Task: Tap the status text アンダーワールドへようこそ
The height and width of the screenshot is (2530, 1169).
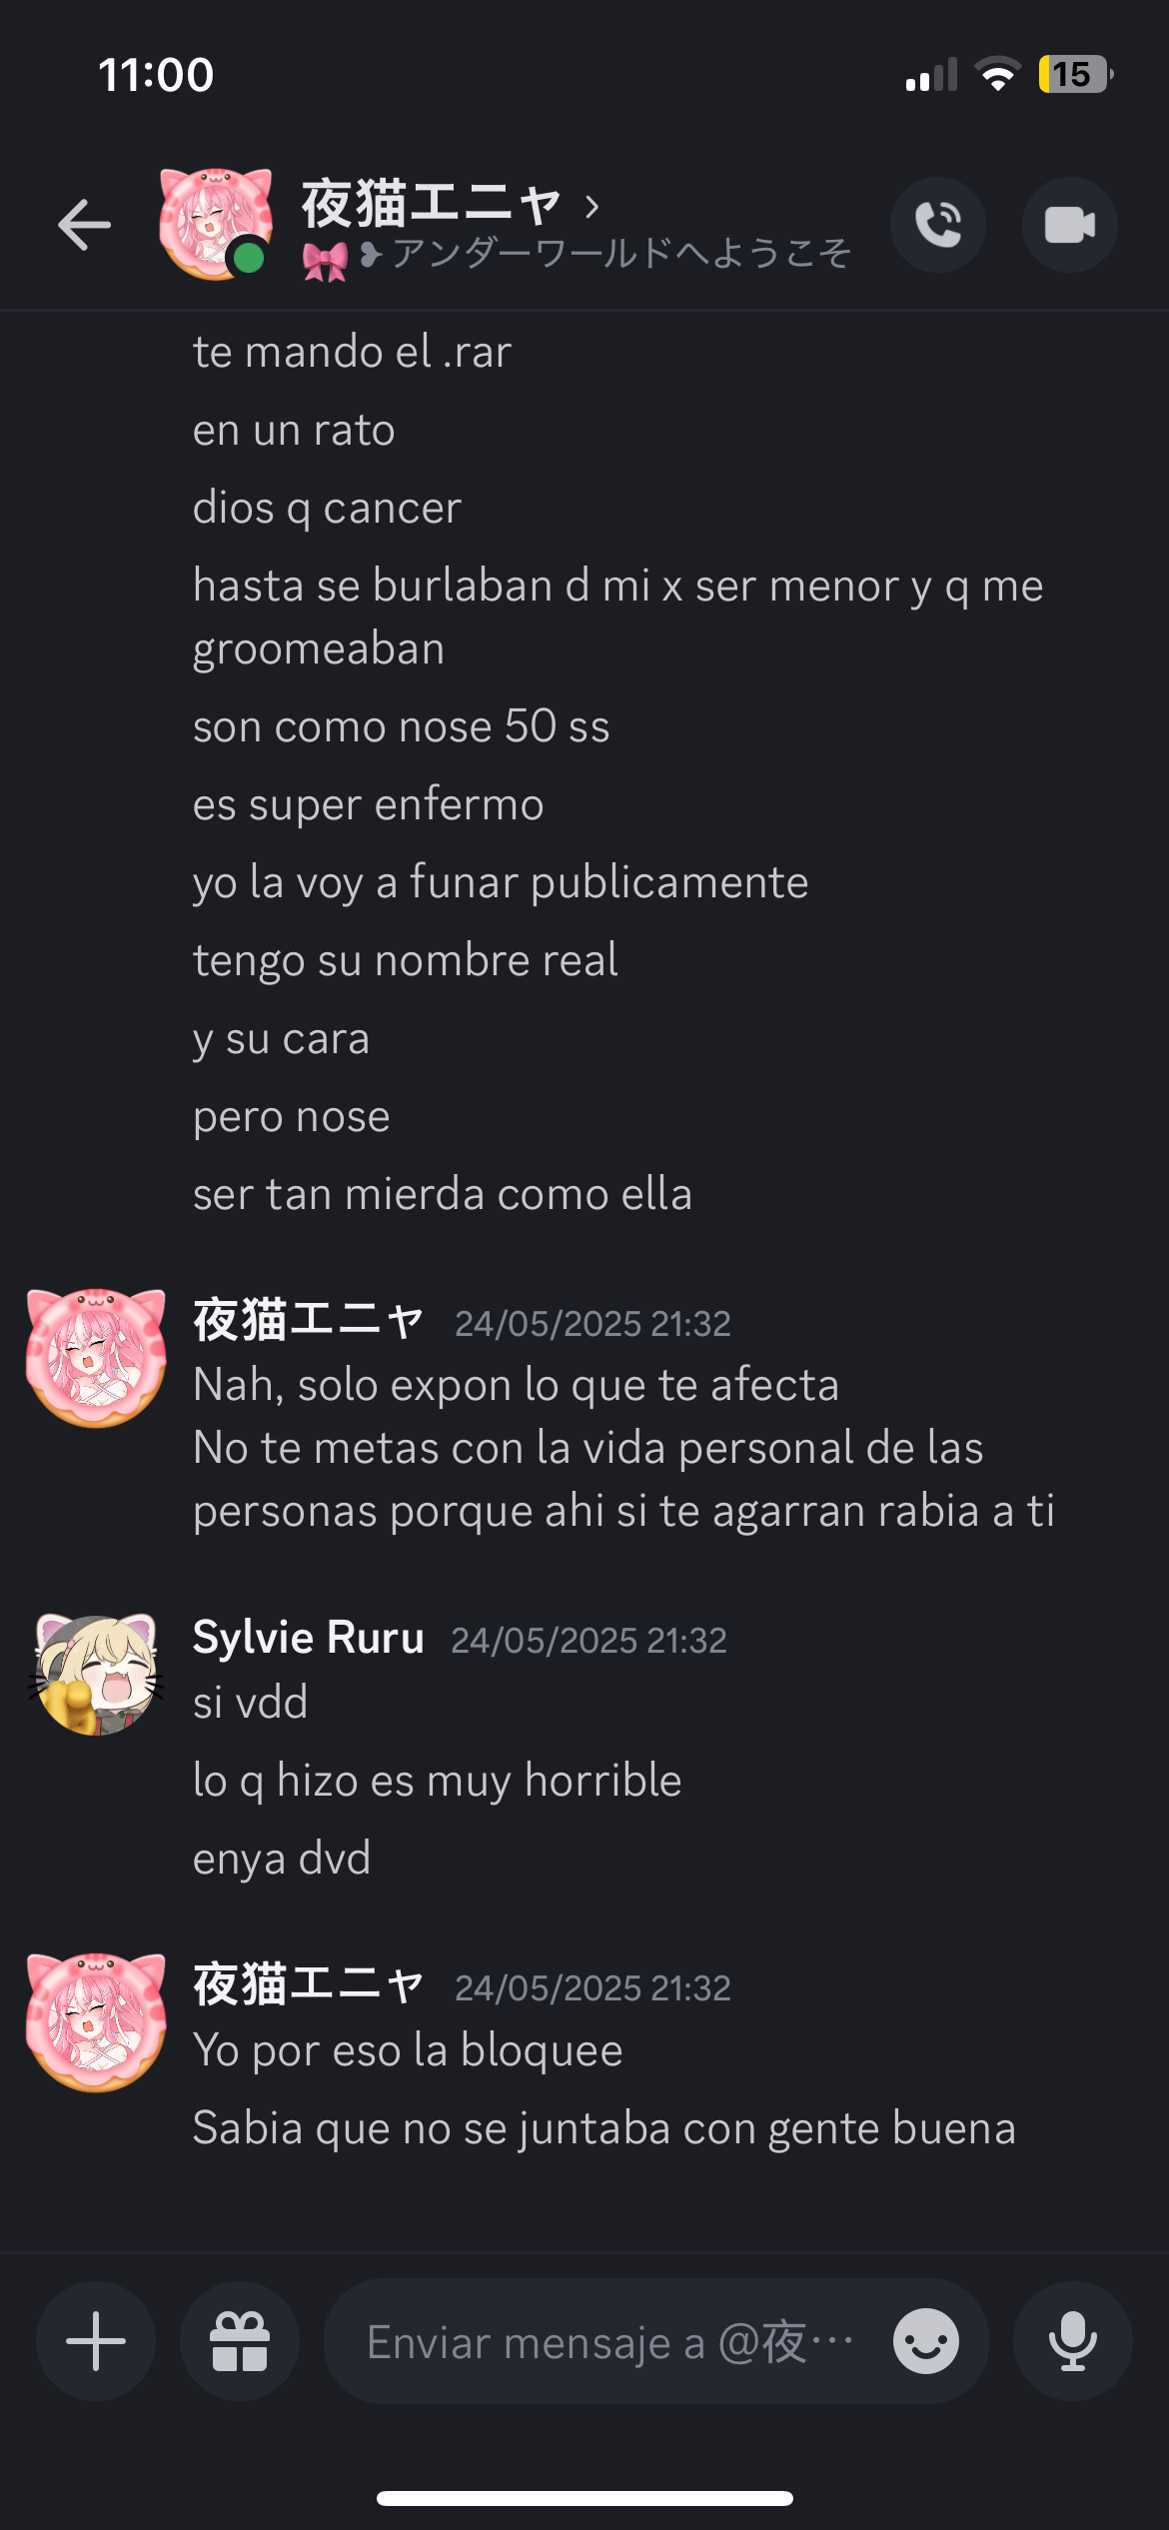Action: [x=620, y=254]
